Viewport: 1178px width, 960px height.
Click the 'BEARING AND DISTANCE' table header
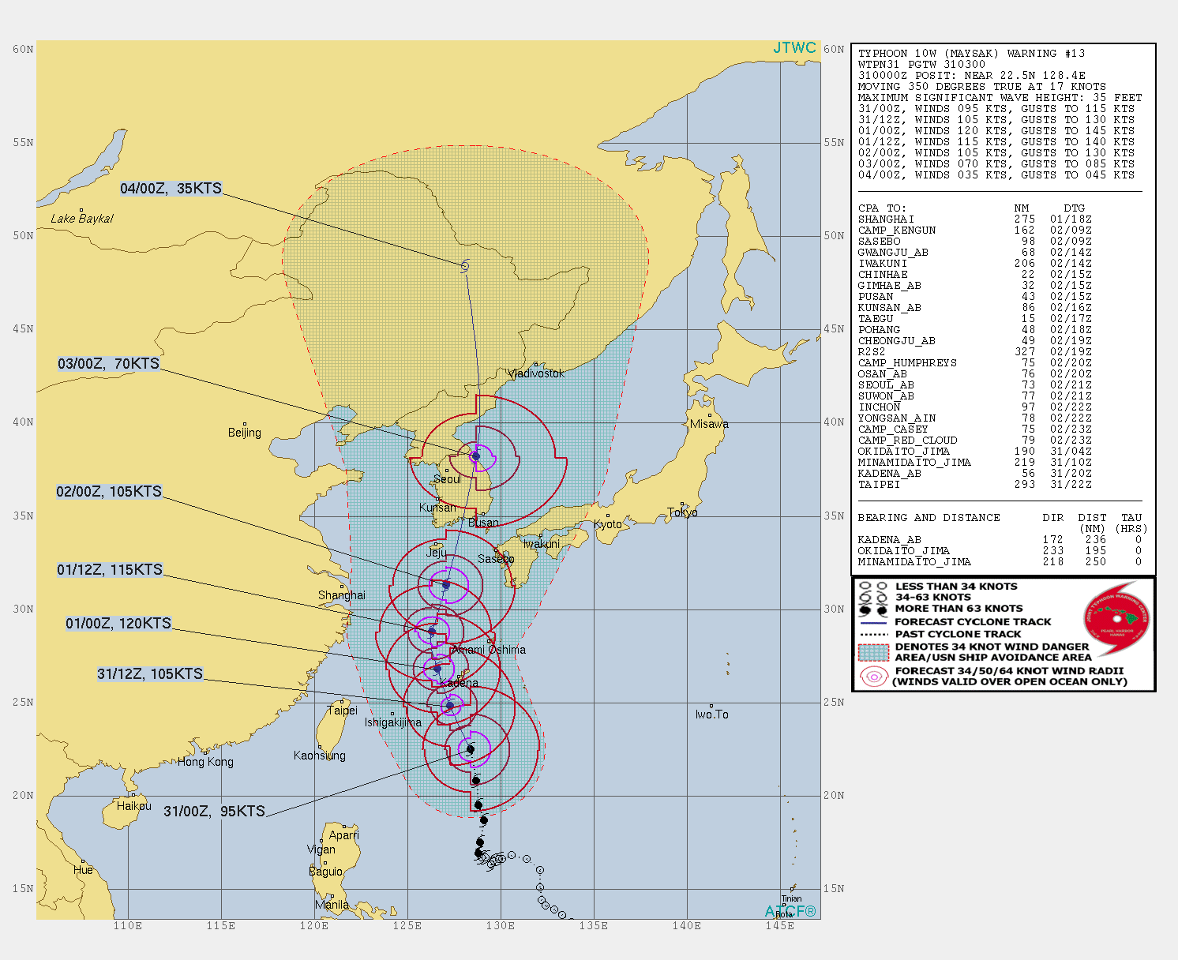pyautogui.click(x=929, y=518)
